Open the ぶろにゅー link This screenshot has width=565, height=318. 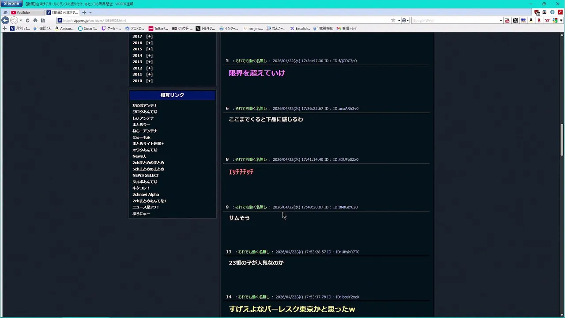[141, 214]
